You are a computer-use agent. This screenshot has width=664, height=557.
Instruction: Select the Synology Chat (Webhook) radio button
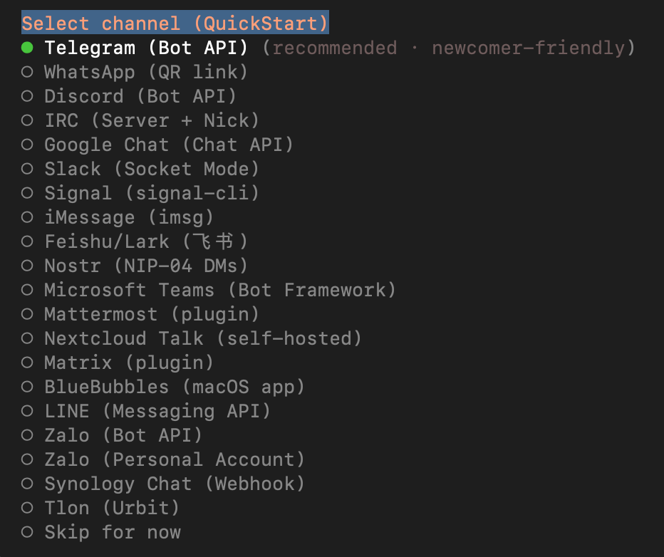tap(28, 484)
